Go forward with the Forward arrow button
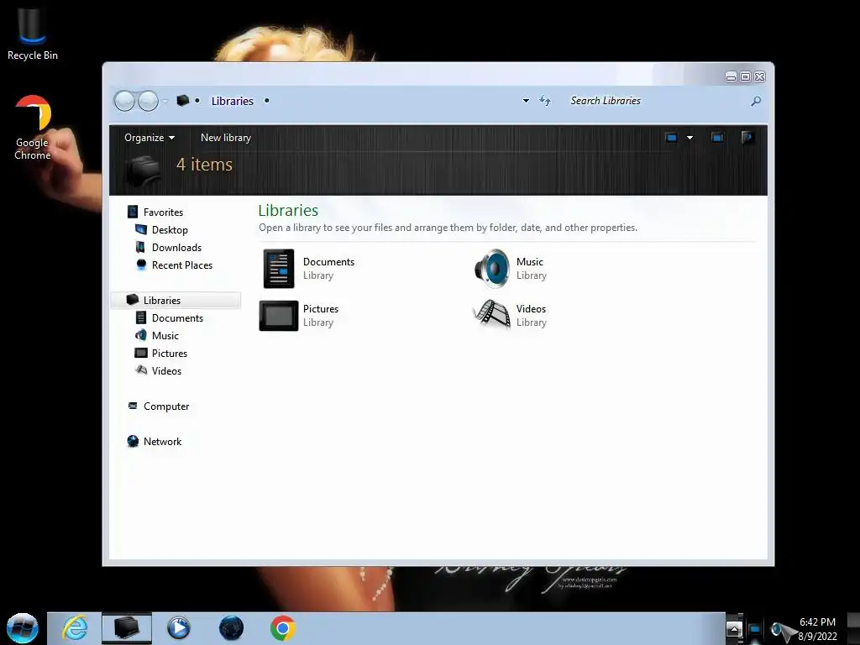Viewport: 860px width, 645px height. [x=148, y=101]
